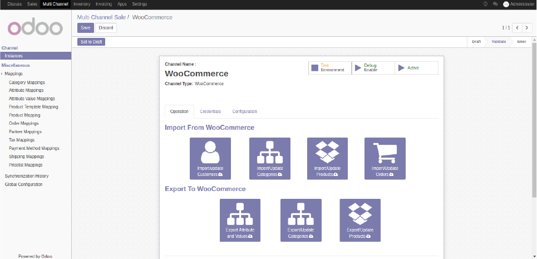Open Product Template Mapping
The width and height of the screenshot is (537, 259).
point(33,107)
